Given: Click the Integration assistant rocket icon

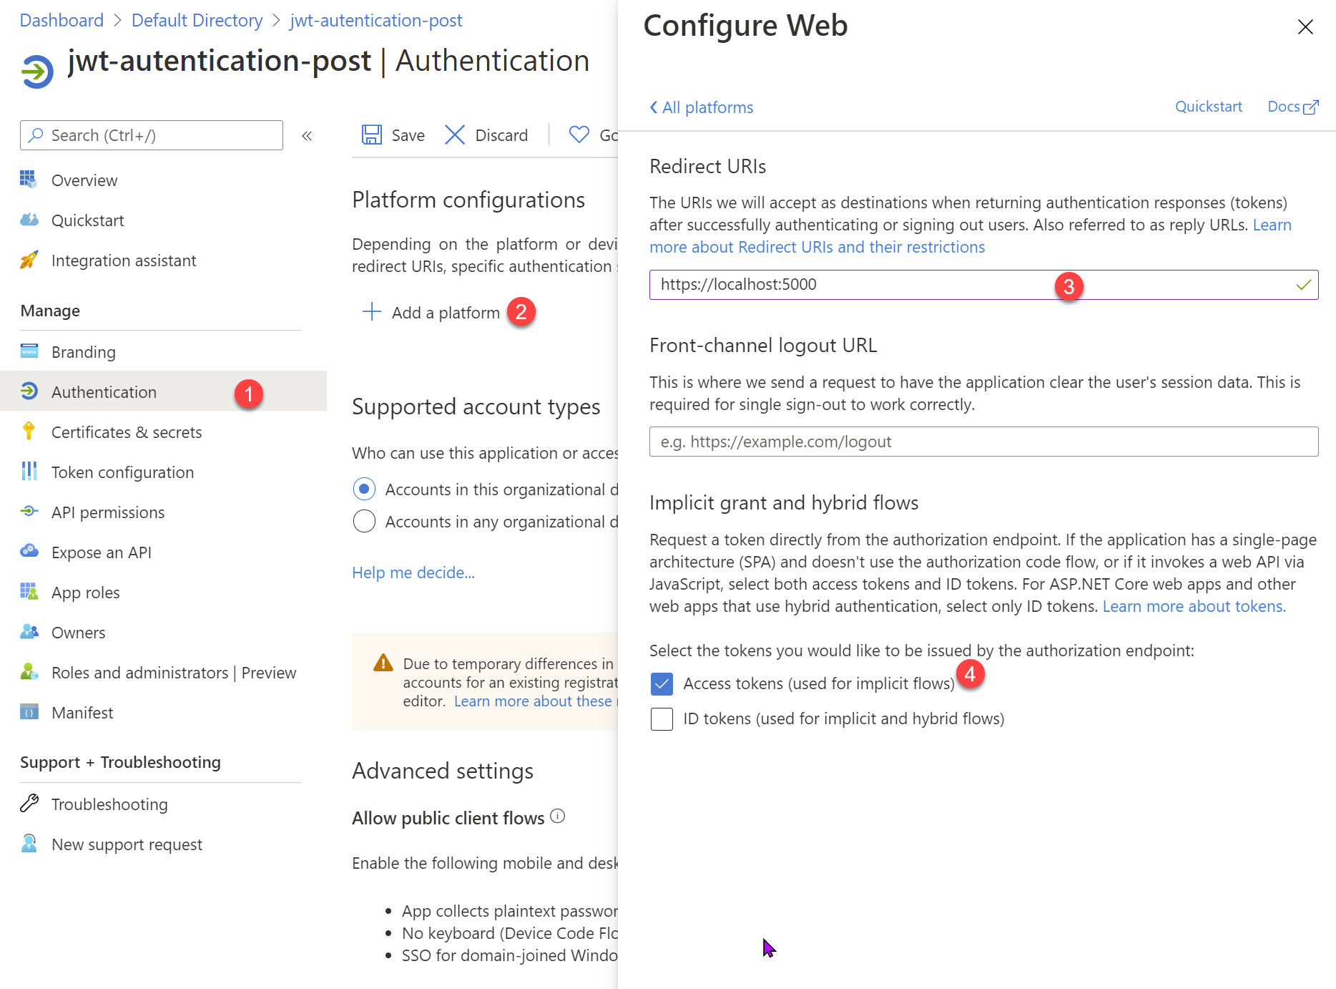Looking at the screenshot, I should point(29,260).
